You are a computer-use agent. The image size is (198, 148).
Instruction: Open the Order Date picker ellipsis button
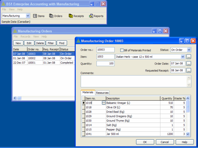click(189, 64)
